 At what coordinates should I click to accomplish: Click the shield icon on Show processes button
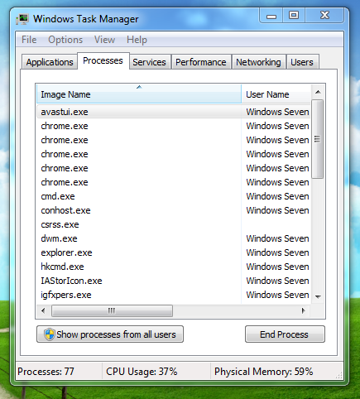pos(50,334)
